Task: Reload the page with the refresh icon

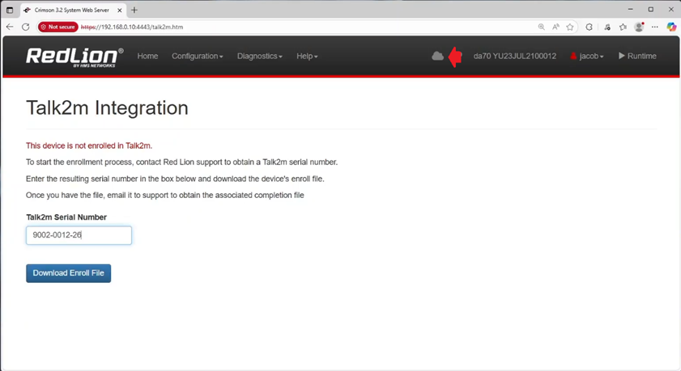Action: (26, 27)
